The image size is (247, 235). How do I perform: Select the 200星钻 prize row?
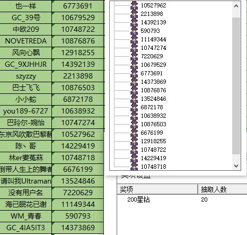click(182, 199)
